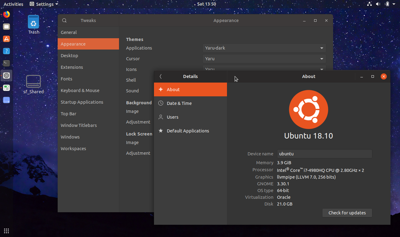Open the screenshot tool dock icon
The height and width of the screenshot is (237, 400).
[x=6, y=100]
